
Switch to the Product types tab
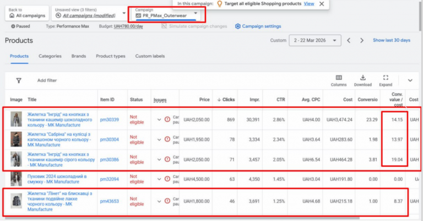tap(111, 56)
